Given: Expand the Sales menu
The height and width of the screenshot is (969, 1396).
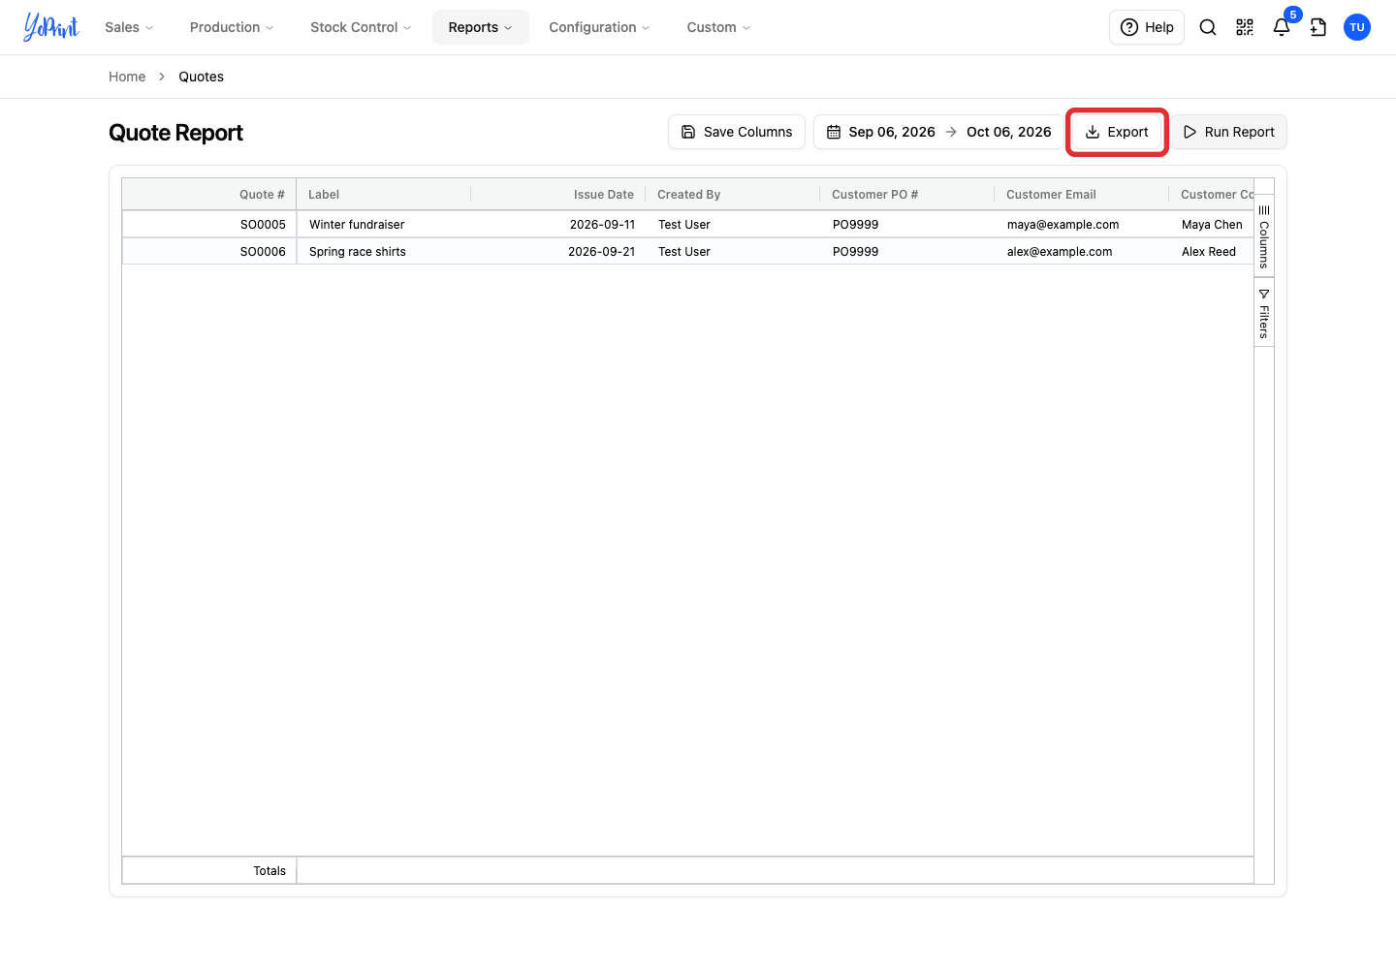Looking at the screenshot, I should [129, 27].
